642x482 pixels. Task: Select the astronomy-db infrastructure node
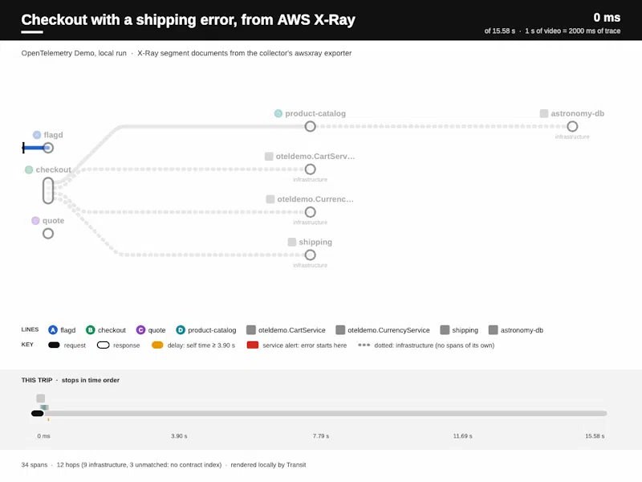coord(572,127)
